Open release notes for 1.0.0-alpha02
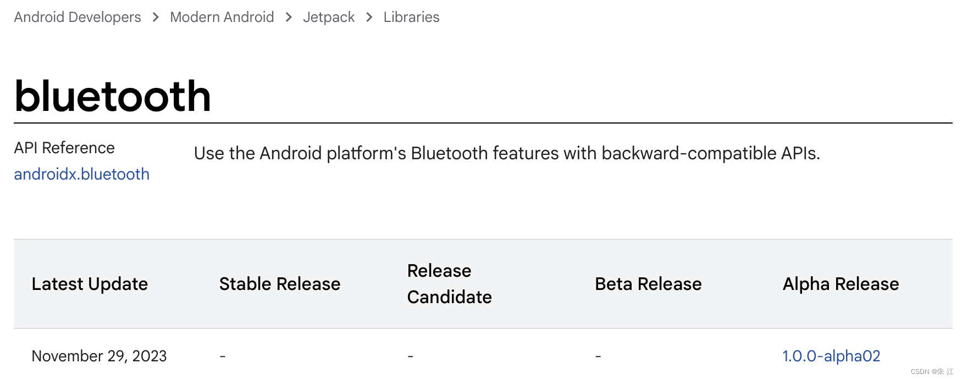This screenshot has width=962, height=380. coord(831,356)
